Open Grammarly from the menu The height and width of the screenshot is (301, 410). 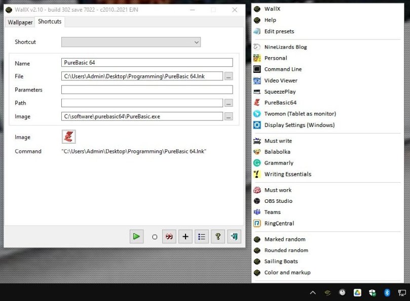[x=327, y=163]
